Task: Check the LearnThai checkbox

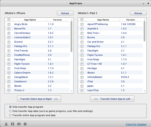Action: pyautogui.click(x=82, y=91)
